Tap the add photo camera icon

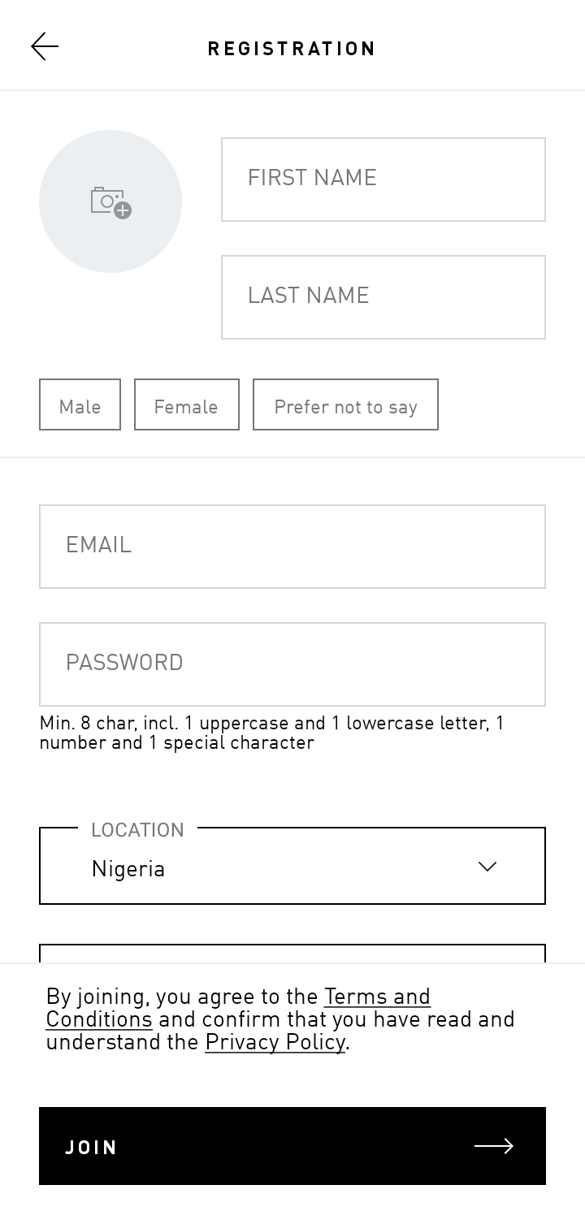(x=111, y=202)
